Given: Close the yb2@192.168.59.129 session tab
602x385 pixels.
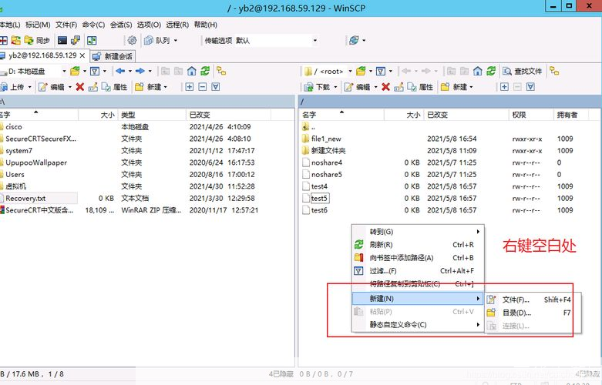Looking at the screenshot, I should point(82,55).
